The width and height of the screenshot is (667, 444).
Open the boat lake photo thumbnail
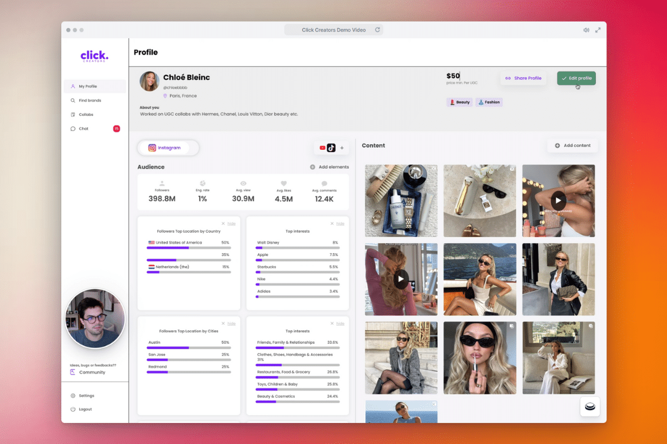pyautogui.click(x=480, y=279)
